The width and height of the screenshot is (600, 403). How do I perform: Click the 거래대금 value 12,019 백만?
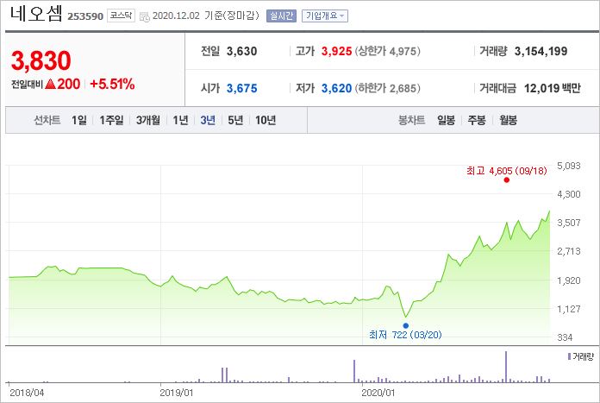[x=553, y=88]
